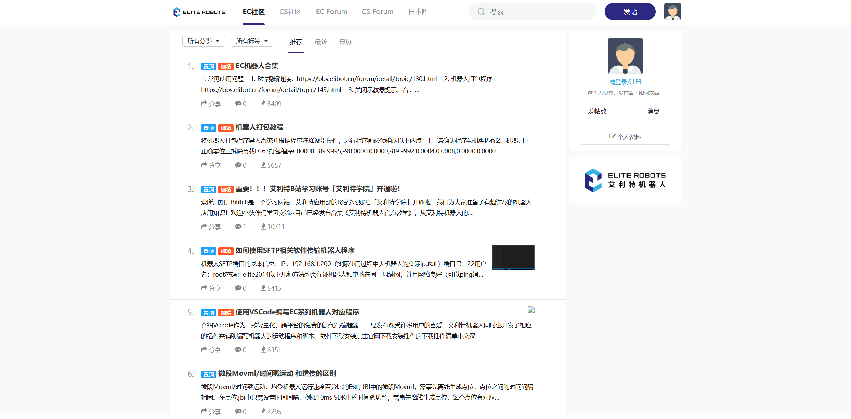Click view count icon on SFTP post

pos(263,288)
